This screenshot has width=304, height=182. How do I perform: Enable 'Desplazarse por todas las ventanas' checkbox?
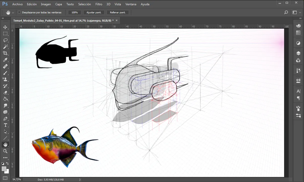click(19, 12)
